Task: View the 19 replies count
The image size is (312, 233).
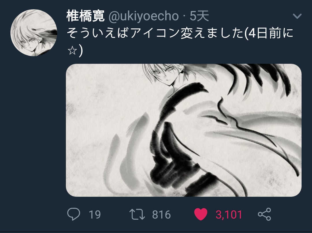Action: (x=95, y=215)
